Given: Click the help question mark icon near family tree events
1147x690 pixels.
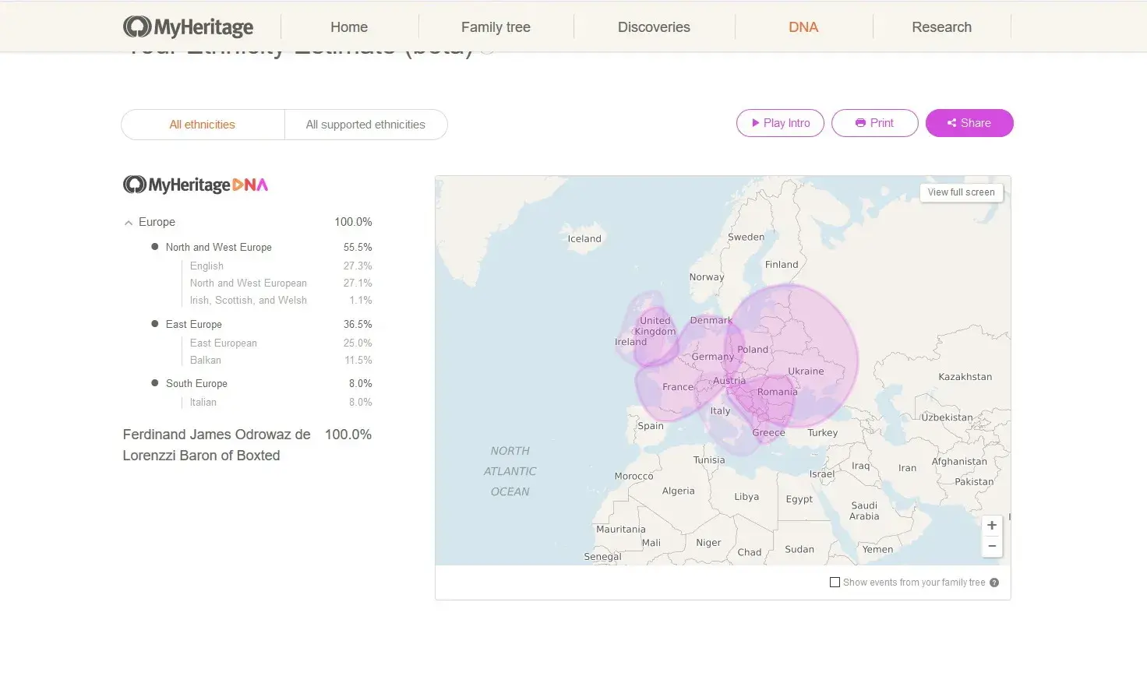Looking at the screenshot, I should (x=994, y=583).
